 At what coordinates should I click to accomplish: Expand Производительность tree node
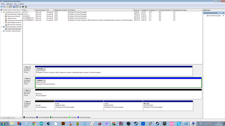(x=4, y=23)
